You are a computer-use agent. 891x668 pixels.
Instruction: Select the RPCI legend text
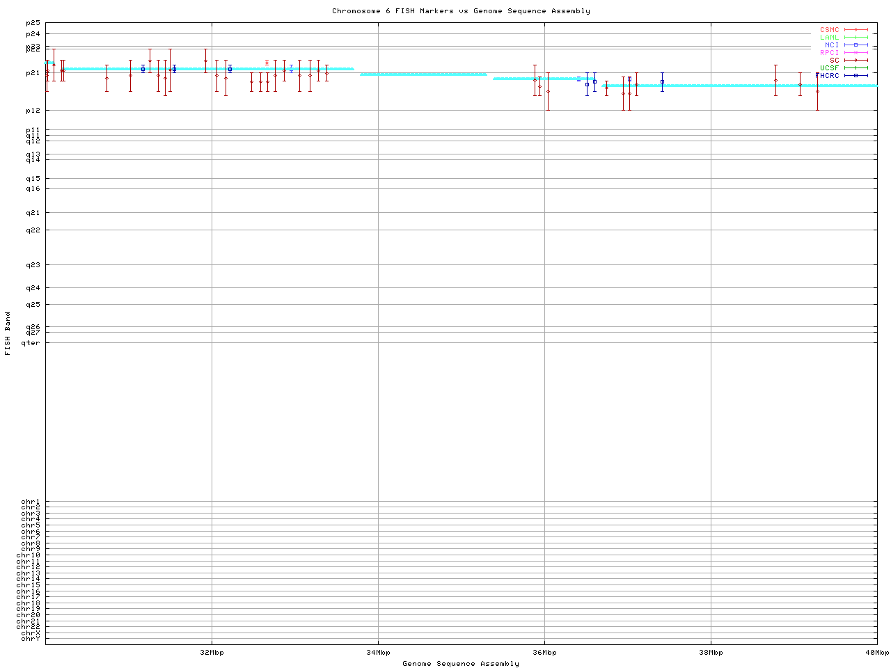pos(829,53)
